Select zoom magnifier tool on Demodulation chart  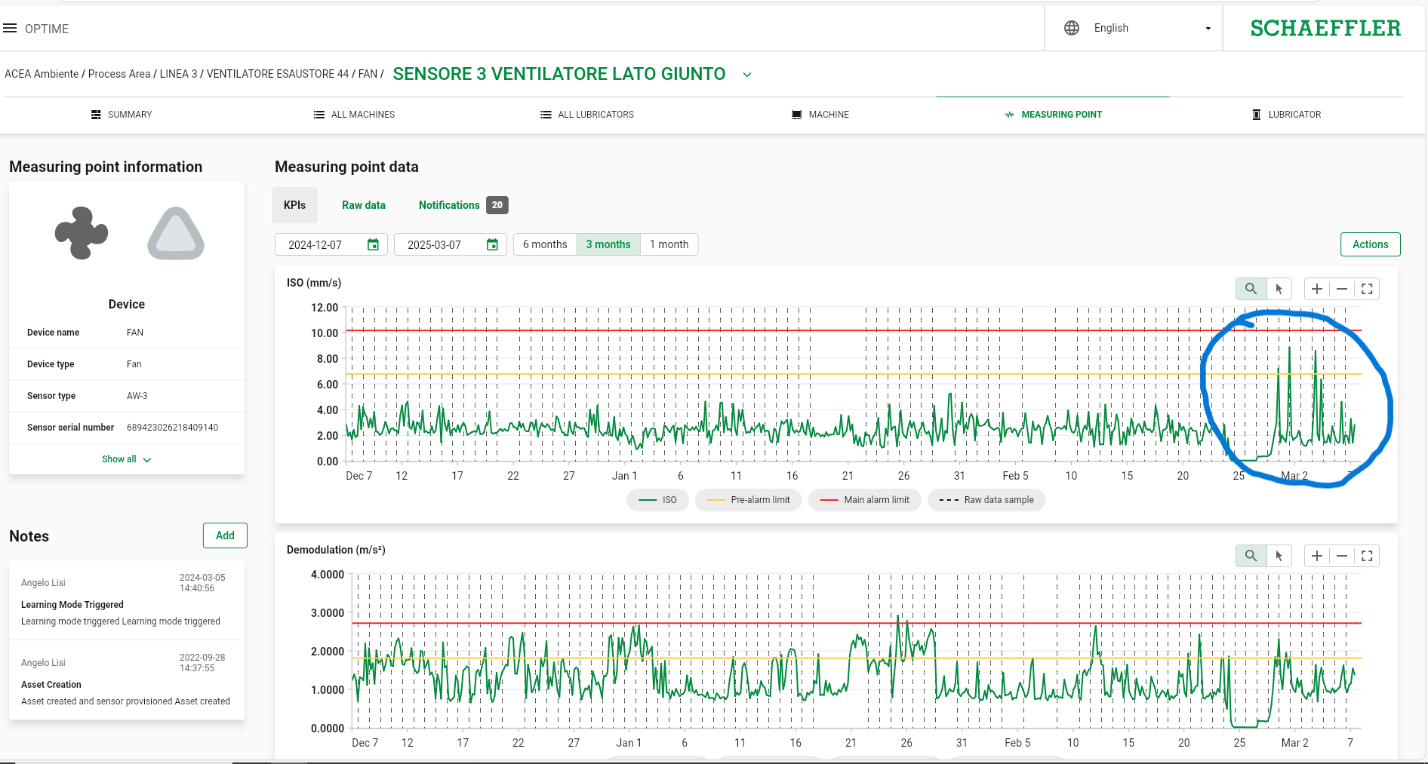coord(1251,556)
